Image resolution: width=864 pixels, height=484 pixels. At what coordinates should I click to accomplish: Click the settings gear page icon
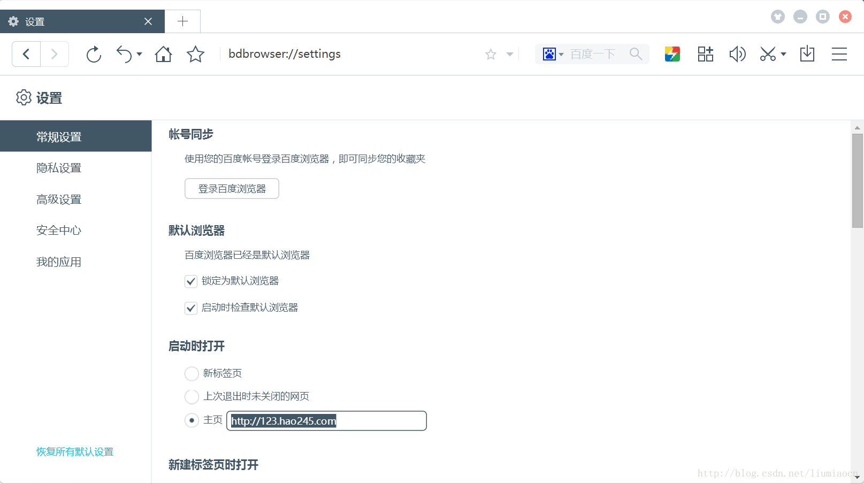tap(24, 97)
